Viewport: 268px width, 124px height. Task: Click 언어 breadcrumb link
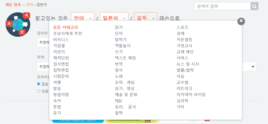(30, 5)
